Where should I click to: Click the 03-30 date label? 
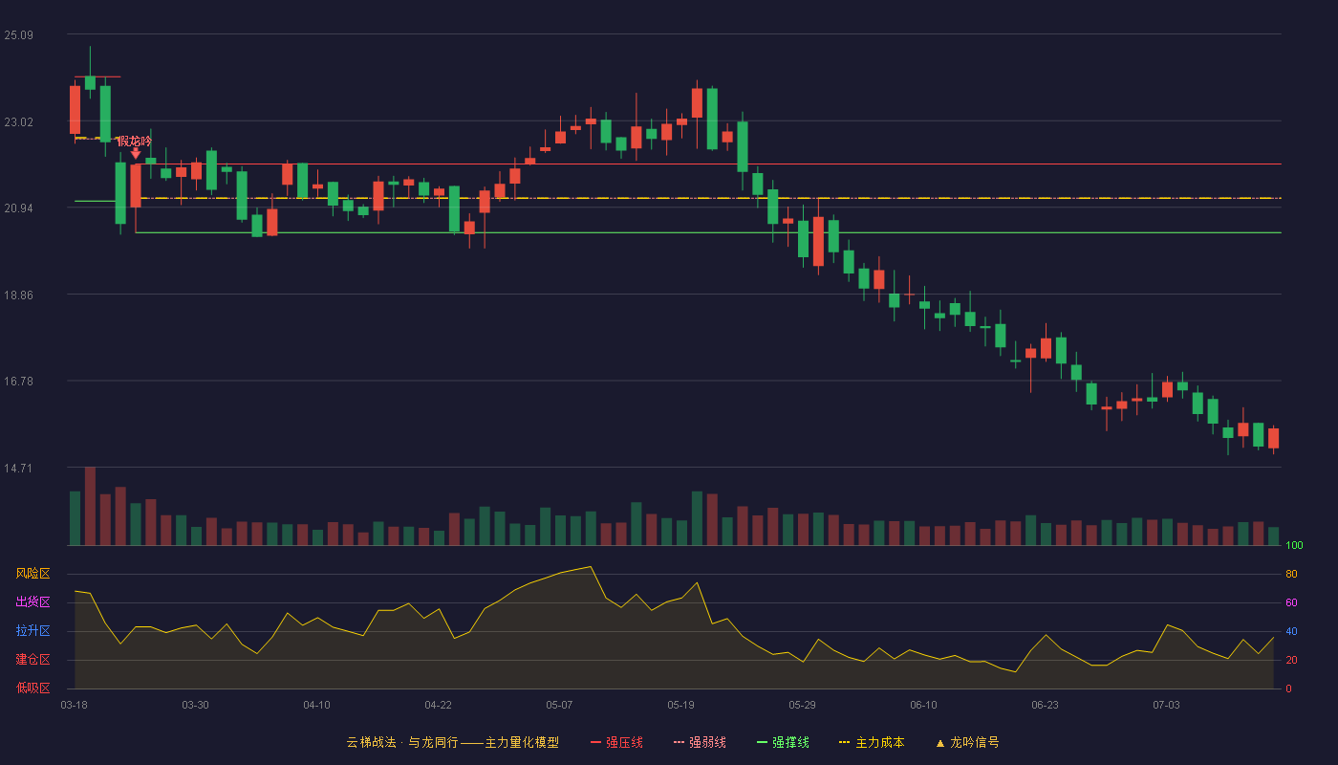coord(195,705)
